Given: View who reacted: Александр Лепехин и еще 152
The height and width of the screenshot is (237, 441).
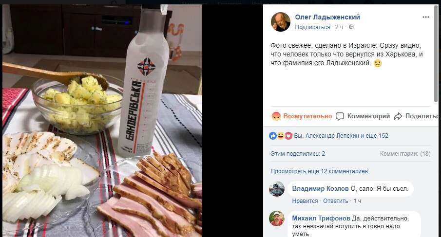Looking at the screenshot, I should tap(347, 136).
